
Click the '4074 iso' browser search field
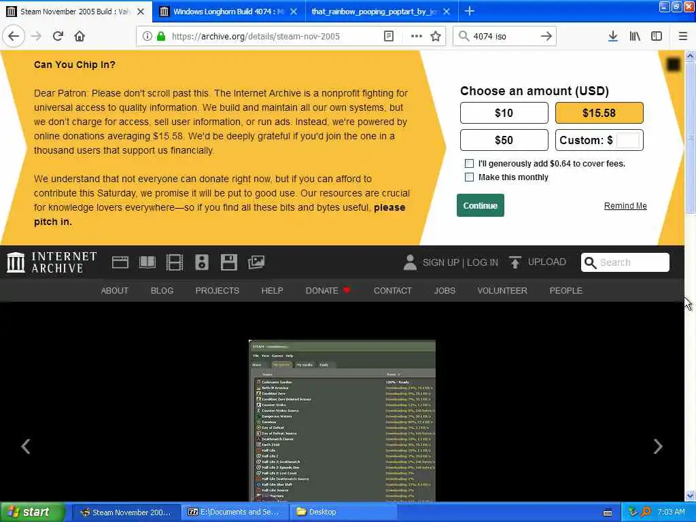[504, 37]
